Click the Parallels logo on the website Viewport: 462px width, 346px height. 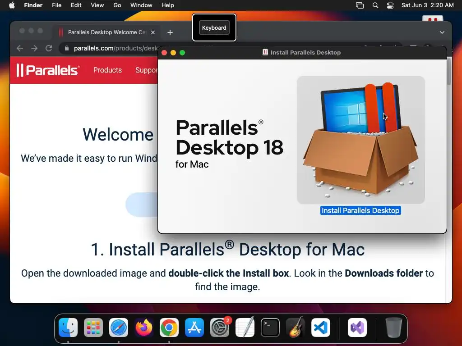[x=48, y=70]
